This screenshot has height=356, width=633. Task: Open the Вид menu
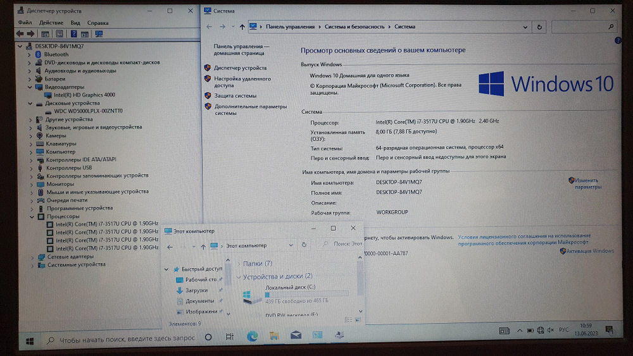[75, 23]
